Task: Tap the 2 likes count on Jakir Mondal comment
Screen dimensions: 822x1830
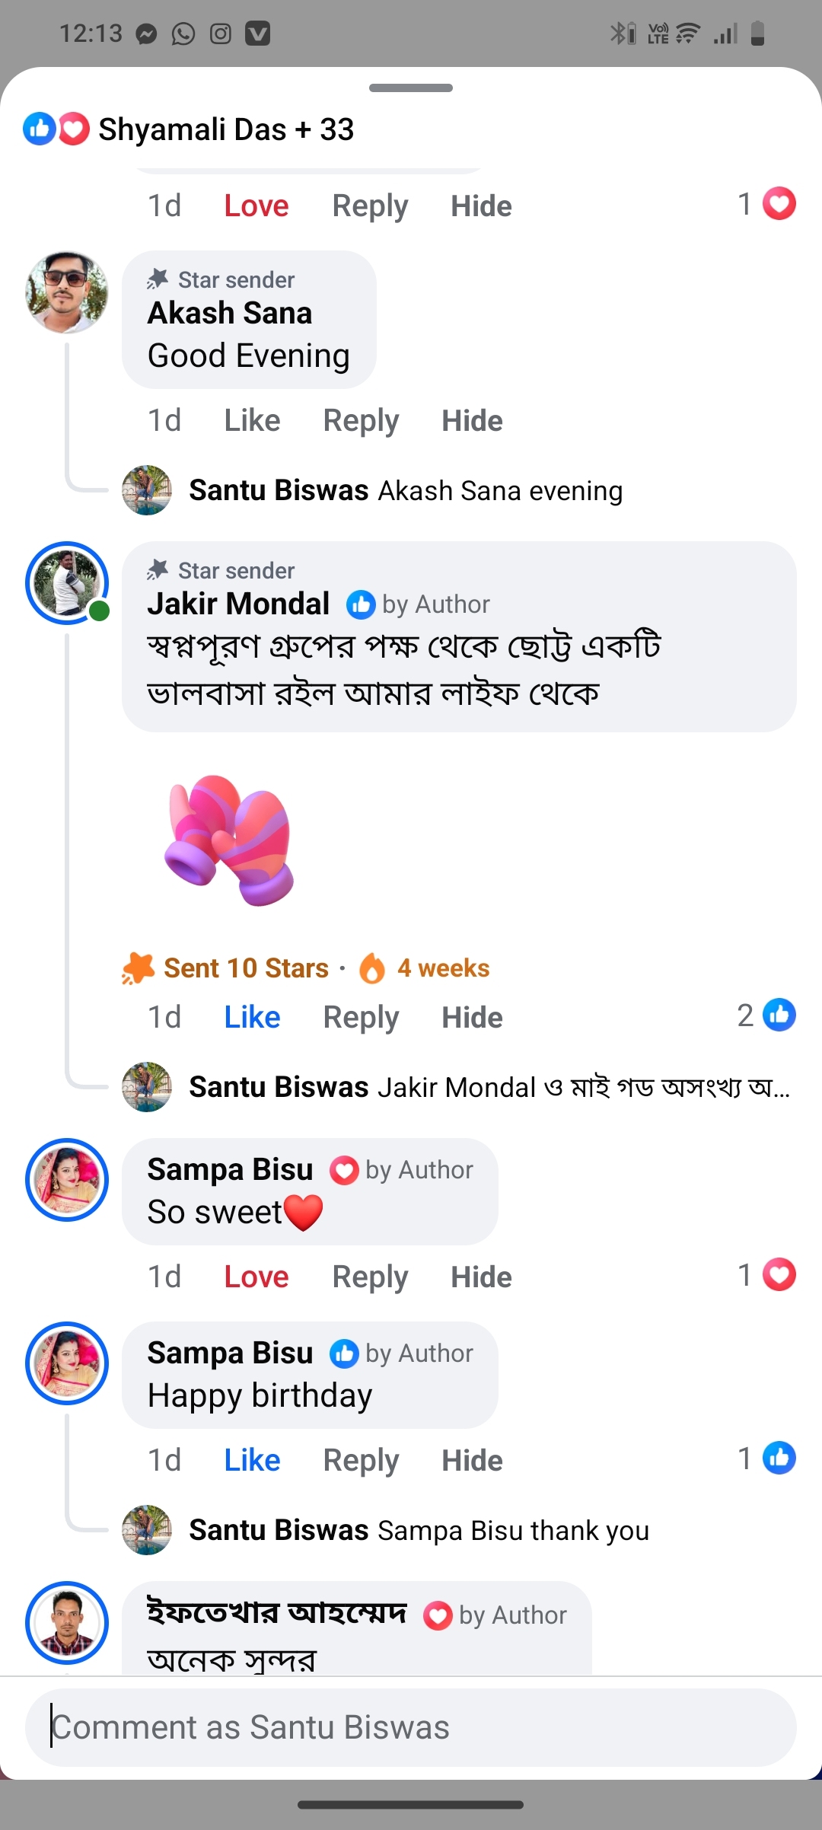Action: 766,1015
